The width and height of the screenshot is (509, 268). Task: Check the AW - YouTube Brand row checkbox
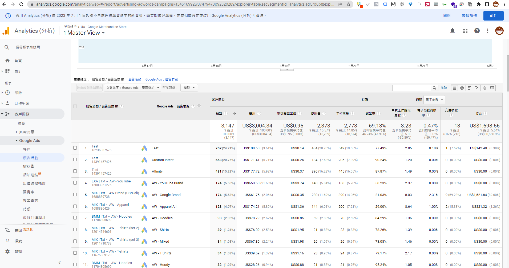(75, 183)
